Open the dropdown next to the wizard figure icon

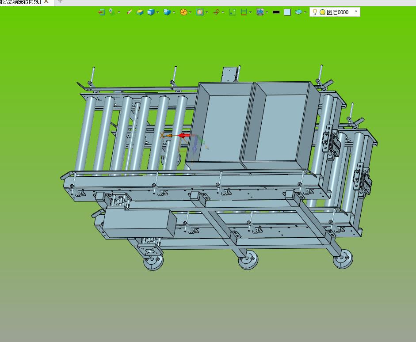(119, 12)
